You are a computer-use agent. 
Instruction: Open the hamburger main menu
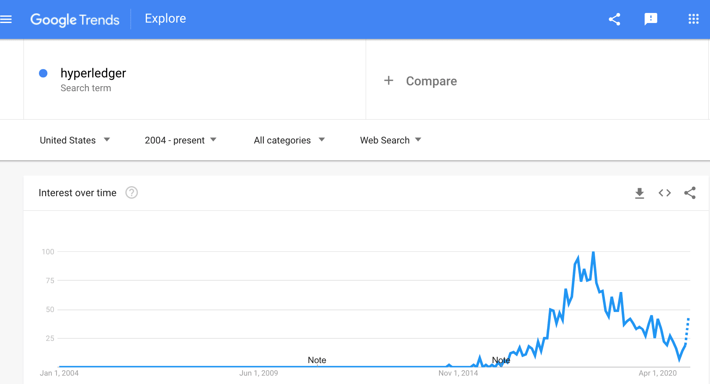6,19
